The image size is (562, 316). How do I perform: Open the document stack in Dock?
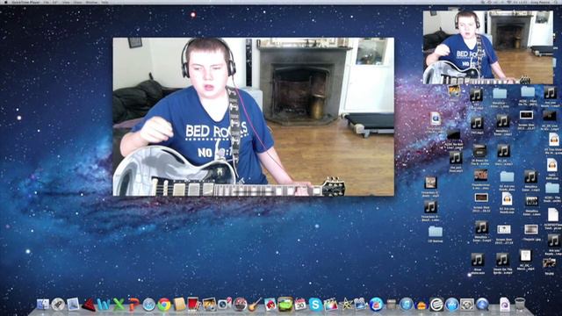504,305
